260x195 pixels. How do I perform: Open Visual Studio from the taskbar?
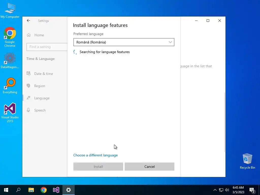pos(56,190)
